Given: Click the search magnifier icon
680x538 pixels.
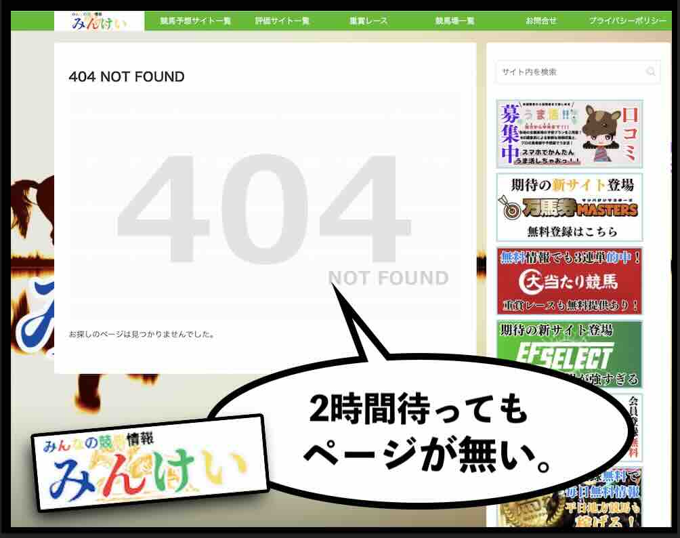Looking at the screenshot, I should 651,73.
